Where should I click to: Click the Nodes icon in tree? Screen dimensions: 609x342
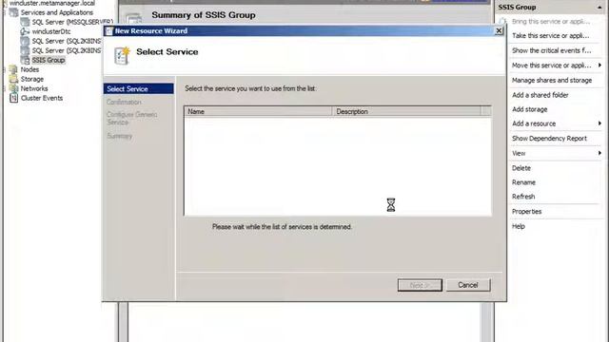13,69
